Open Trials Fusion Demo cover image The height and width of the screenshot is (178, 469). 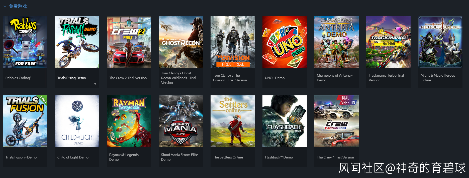pyautogui.click(x=25, y=121)
